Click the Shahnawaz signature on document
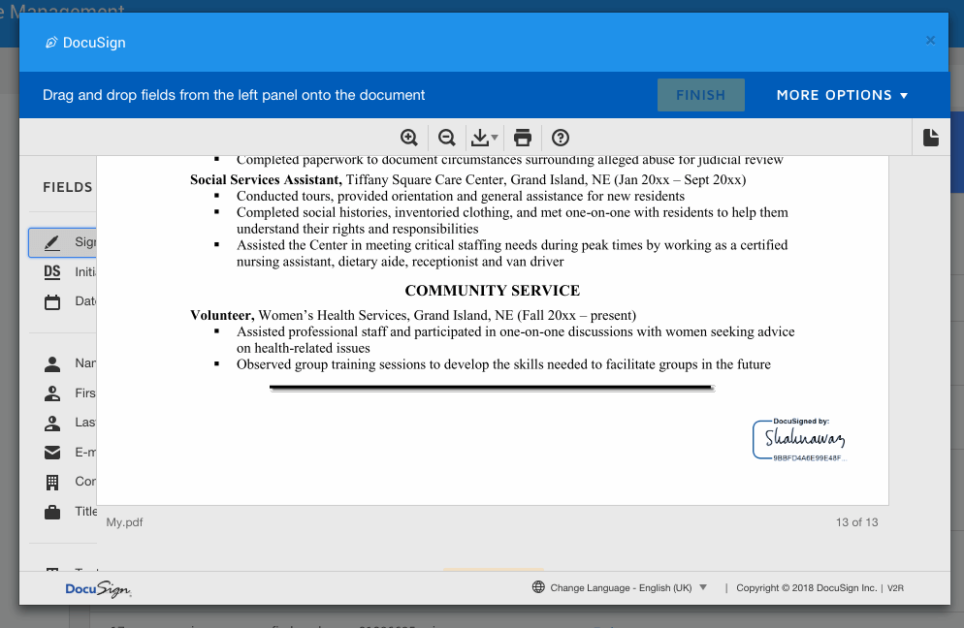The height and width of the screenshot is (628, 964). (x=804, y=439)
